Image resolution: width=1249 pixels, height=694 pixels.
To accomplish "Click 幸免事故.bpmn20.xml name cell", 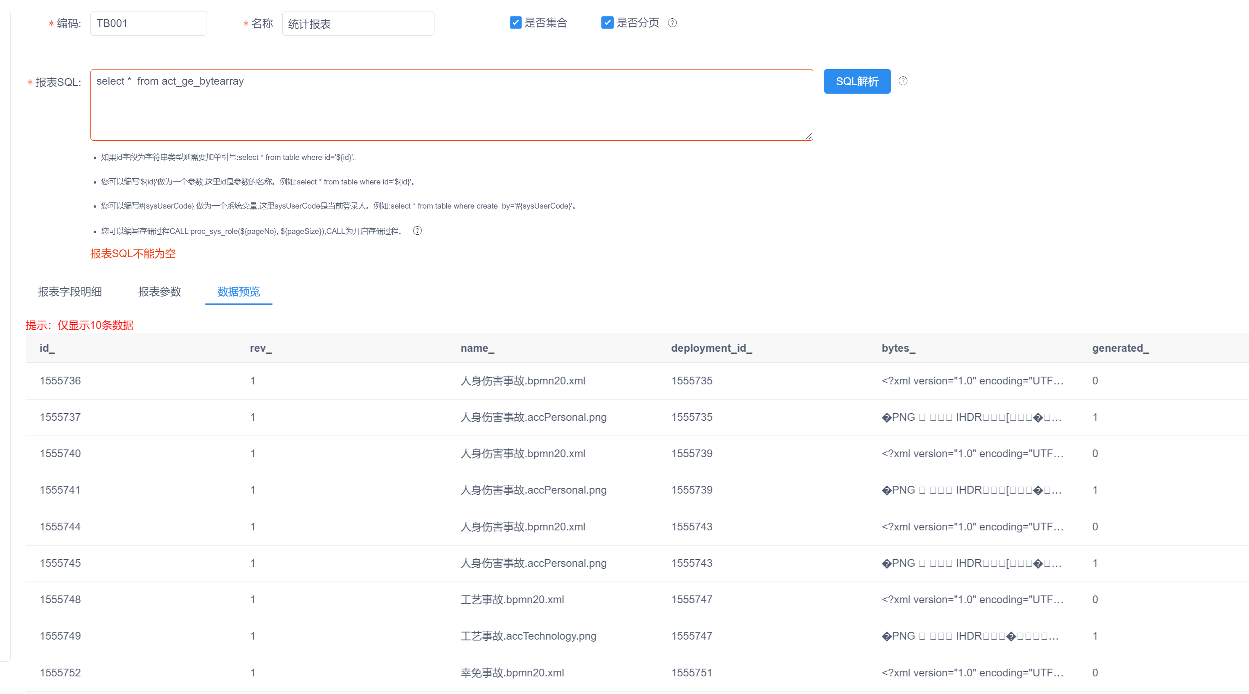I will (x=512, y=673).
